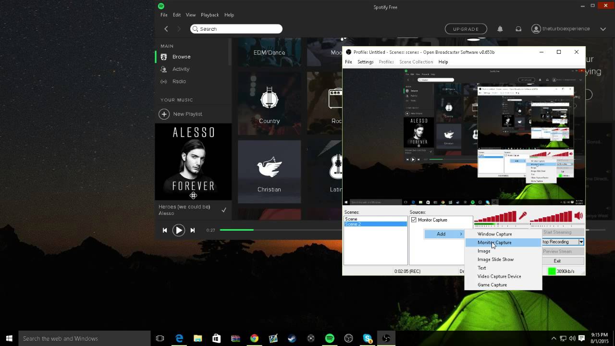The height and width of the screenshot is (346, 615).
Task: Open theturboexperience profile in Spotify
Action: (x=561, y=29)
